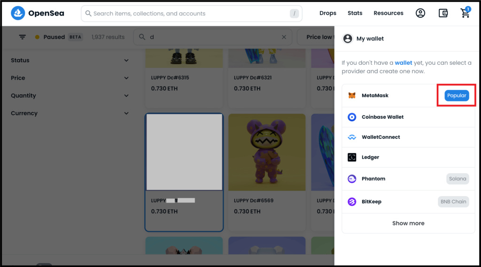Click the BitKeep logo icon

(x=352, y=202)
